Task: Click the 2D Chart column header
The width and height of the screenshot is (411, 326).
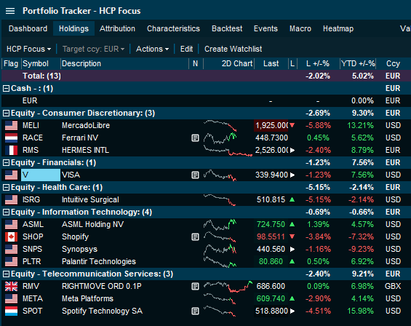Action: tap(228, 64)
